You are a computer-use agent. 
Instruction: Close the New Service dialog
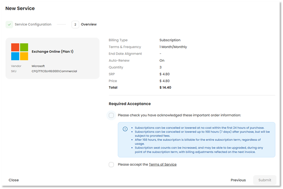point(14,180)
